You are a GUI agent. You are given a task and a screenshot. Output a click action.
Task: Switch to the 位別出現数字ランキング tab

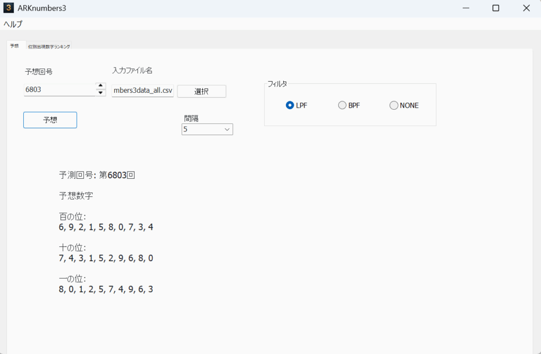(49, 46)
